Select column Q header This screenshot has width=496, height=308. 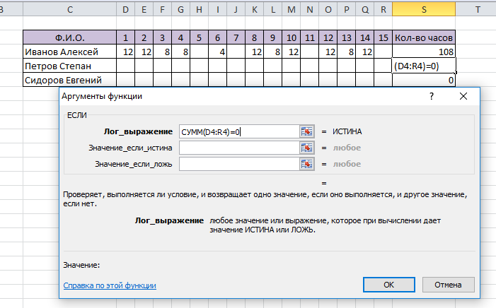pos(364,9)
